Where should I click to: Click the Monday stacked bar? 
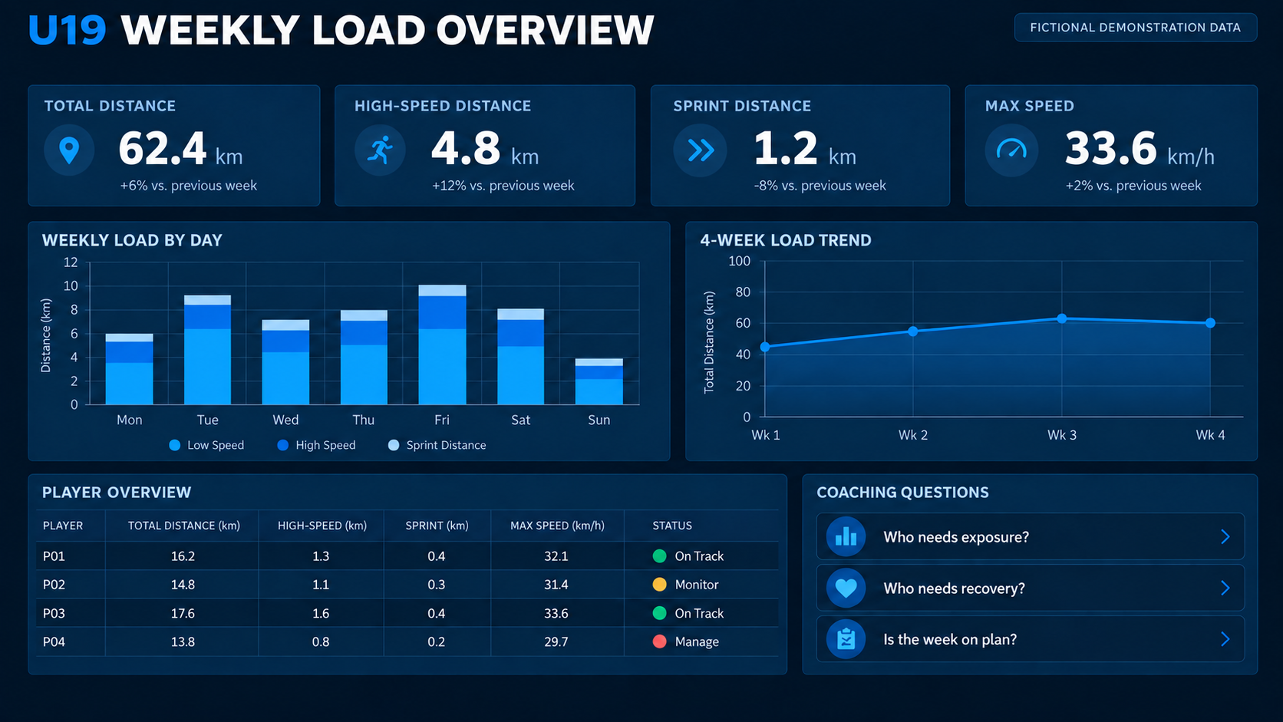(x=129, y=369)
